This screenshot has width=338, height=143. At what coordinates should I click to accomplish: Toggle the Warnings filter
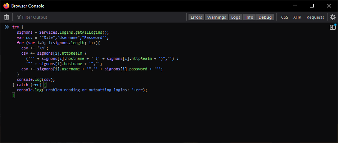pyautogui.click(x=217, y=17)
